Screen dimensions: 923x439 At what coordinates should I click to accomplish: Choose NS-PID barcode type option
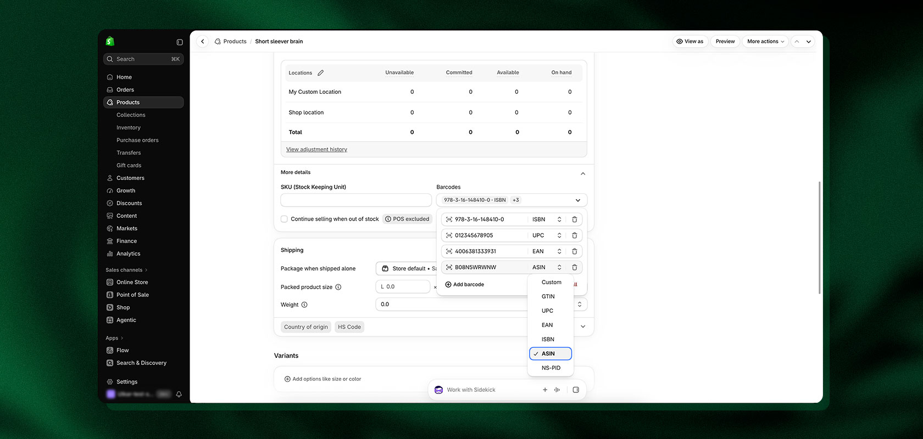click(551, 368)
